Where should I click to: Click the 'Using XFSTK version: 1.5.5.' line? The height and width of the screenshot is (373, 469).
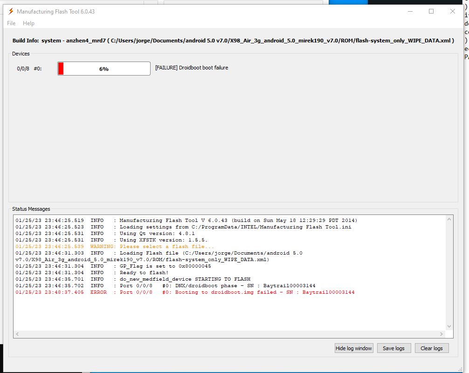point(111,240)
